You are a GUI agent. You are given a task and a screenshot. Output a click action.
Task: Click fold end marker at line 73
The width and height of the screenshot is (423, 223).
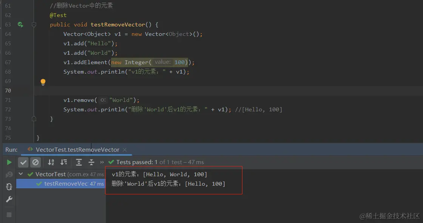click(x=34, y=118)
